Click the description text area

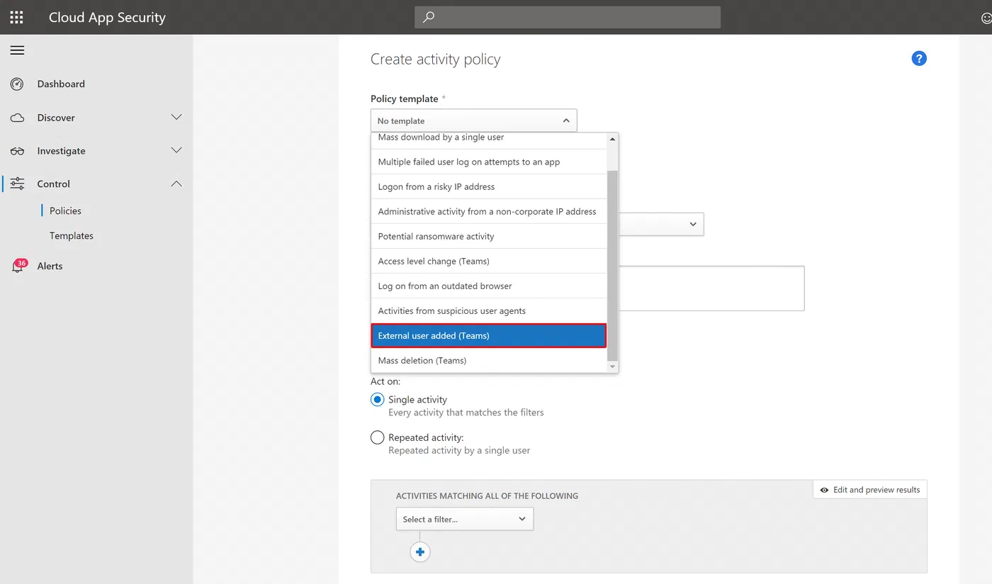(x=711, y=288)
